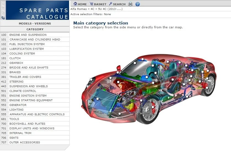Select 103 LUBRIFICATION SYSTEM
This screenshot has width=231, height=153.
[x=35, y=49]
